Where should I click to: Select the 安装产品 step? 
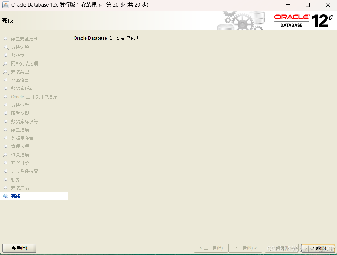(x=20, y=188)
